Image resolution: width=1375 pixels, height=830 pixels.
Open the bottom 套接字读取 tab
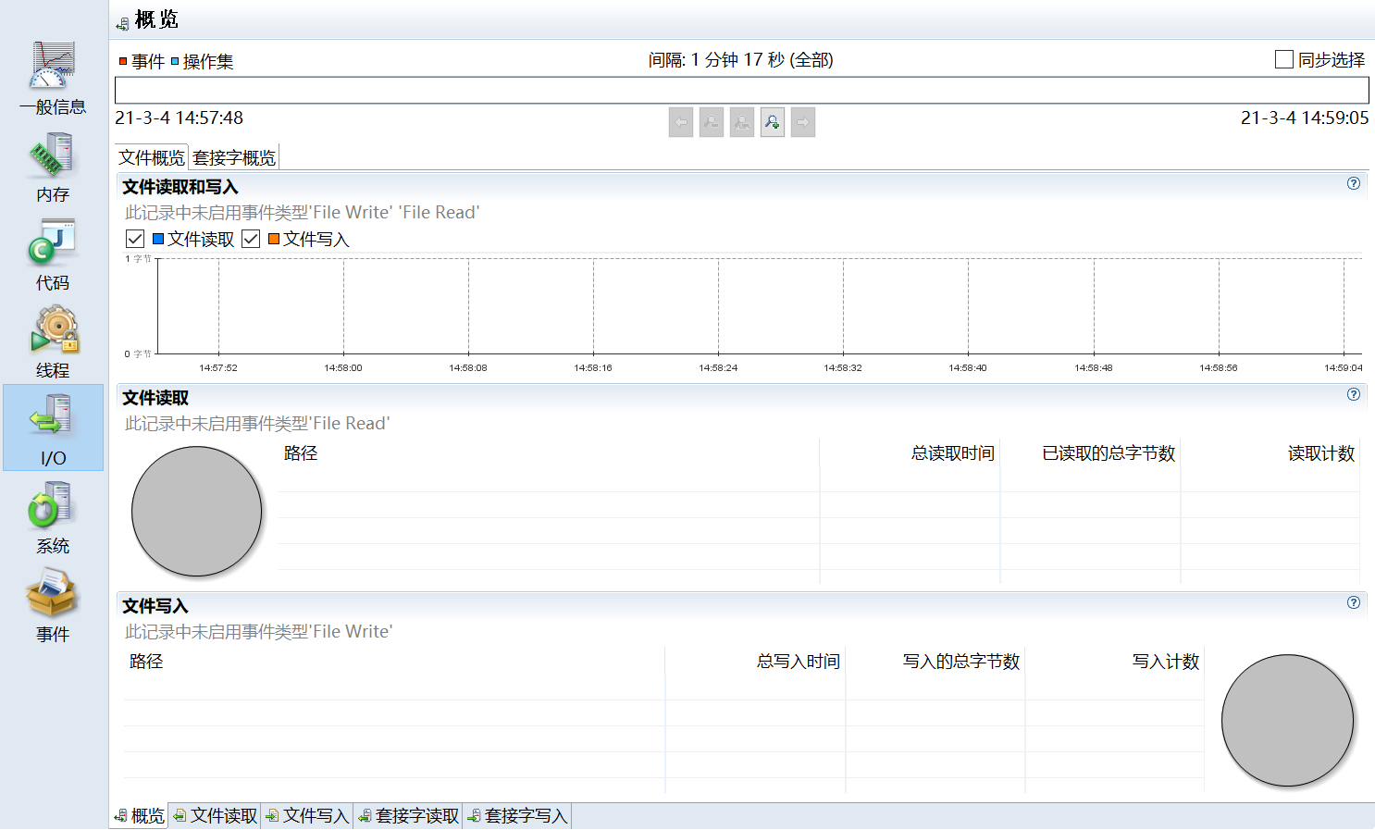click(x=409, y=815)
